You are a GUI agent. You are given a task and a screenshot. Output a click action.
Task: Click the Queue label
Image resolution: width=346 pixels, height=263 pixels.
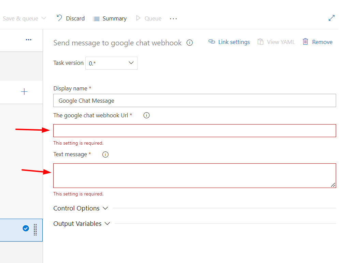153,18
